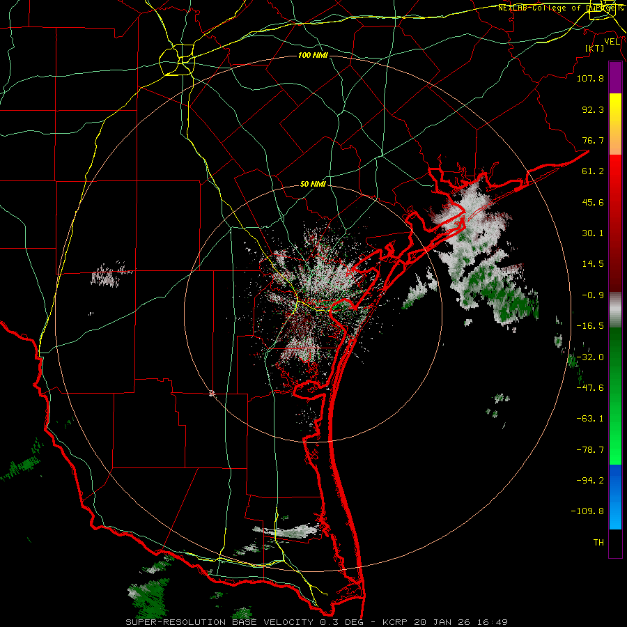Select the 76.7 scale value
This screenshot has height=627, width=627.
pyautogui.click(x=593, y=140)
